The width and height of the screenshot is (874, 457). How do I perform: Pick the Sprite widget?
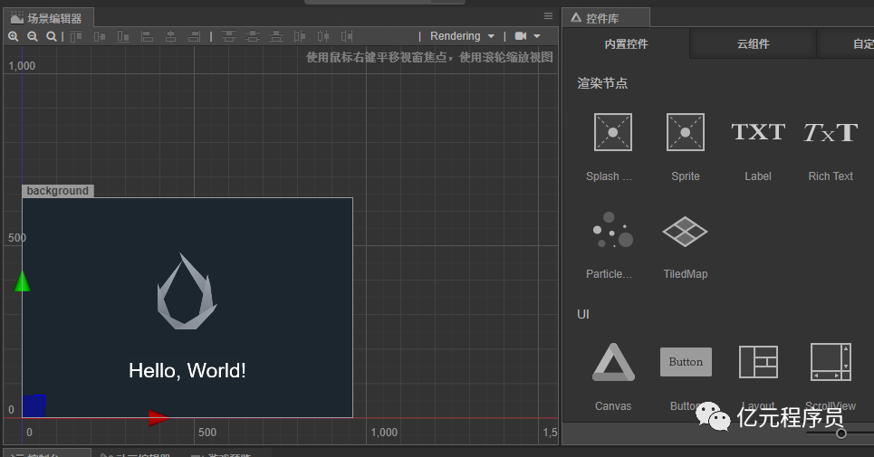click(686, 147)
